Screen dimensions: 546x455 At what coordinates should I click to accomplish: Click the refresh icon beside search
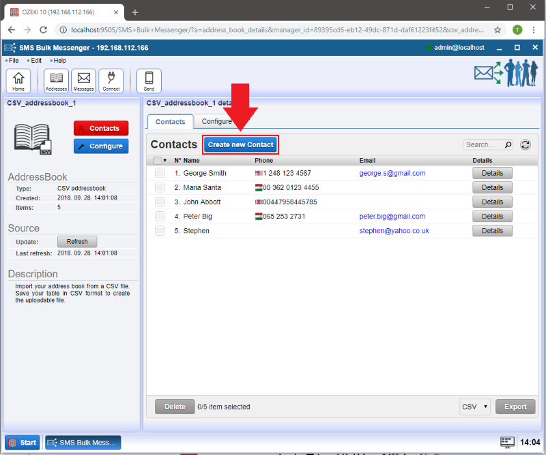coord(526,144)
